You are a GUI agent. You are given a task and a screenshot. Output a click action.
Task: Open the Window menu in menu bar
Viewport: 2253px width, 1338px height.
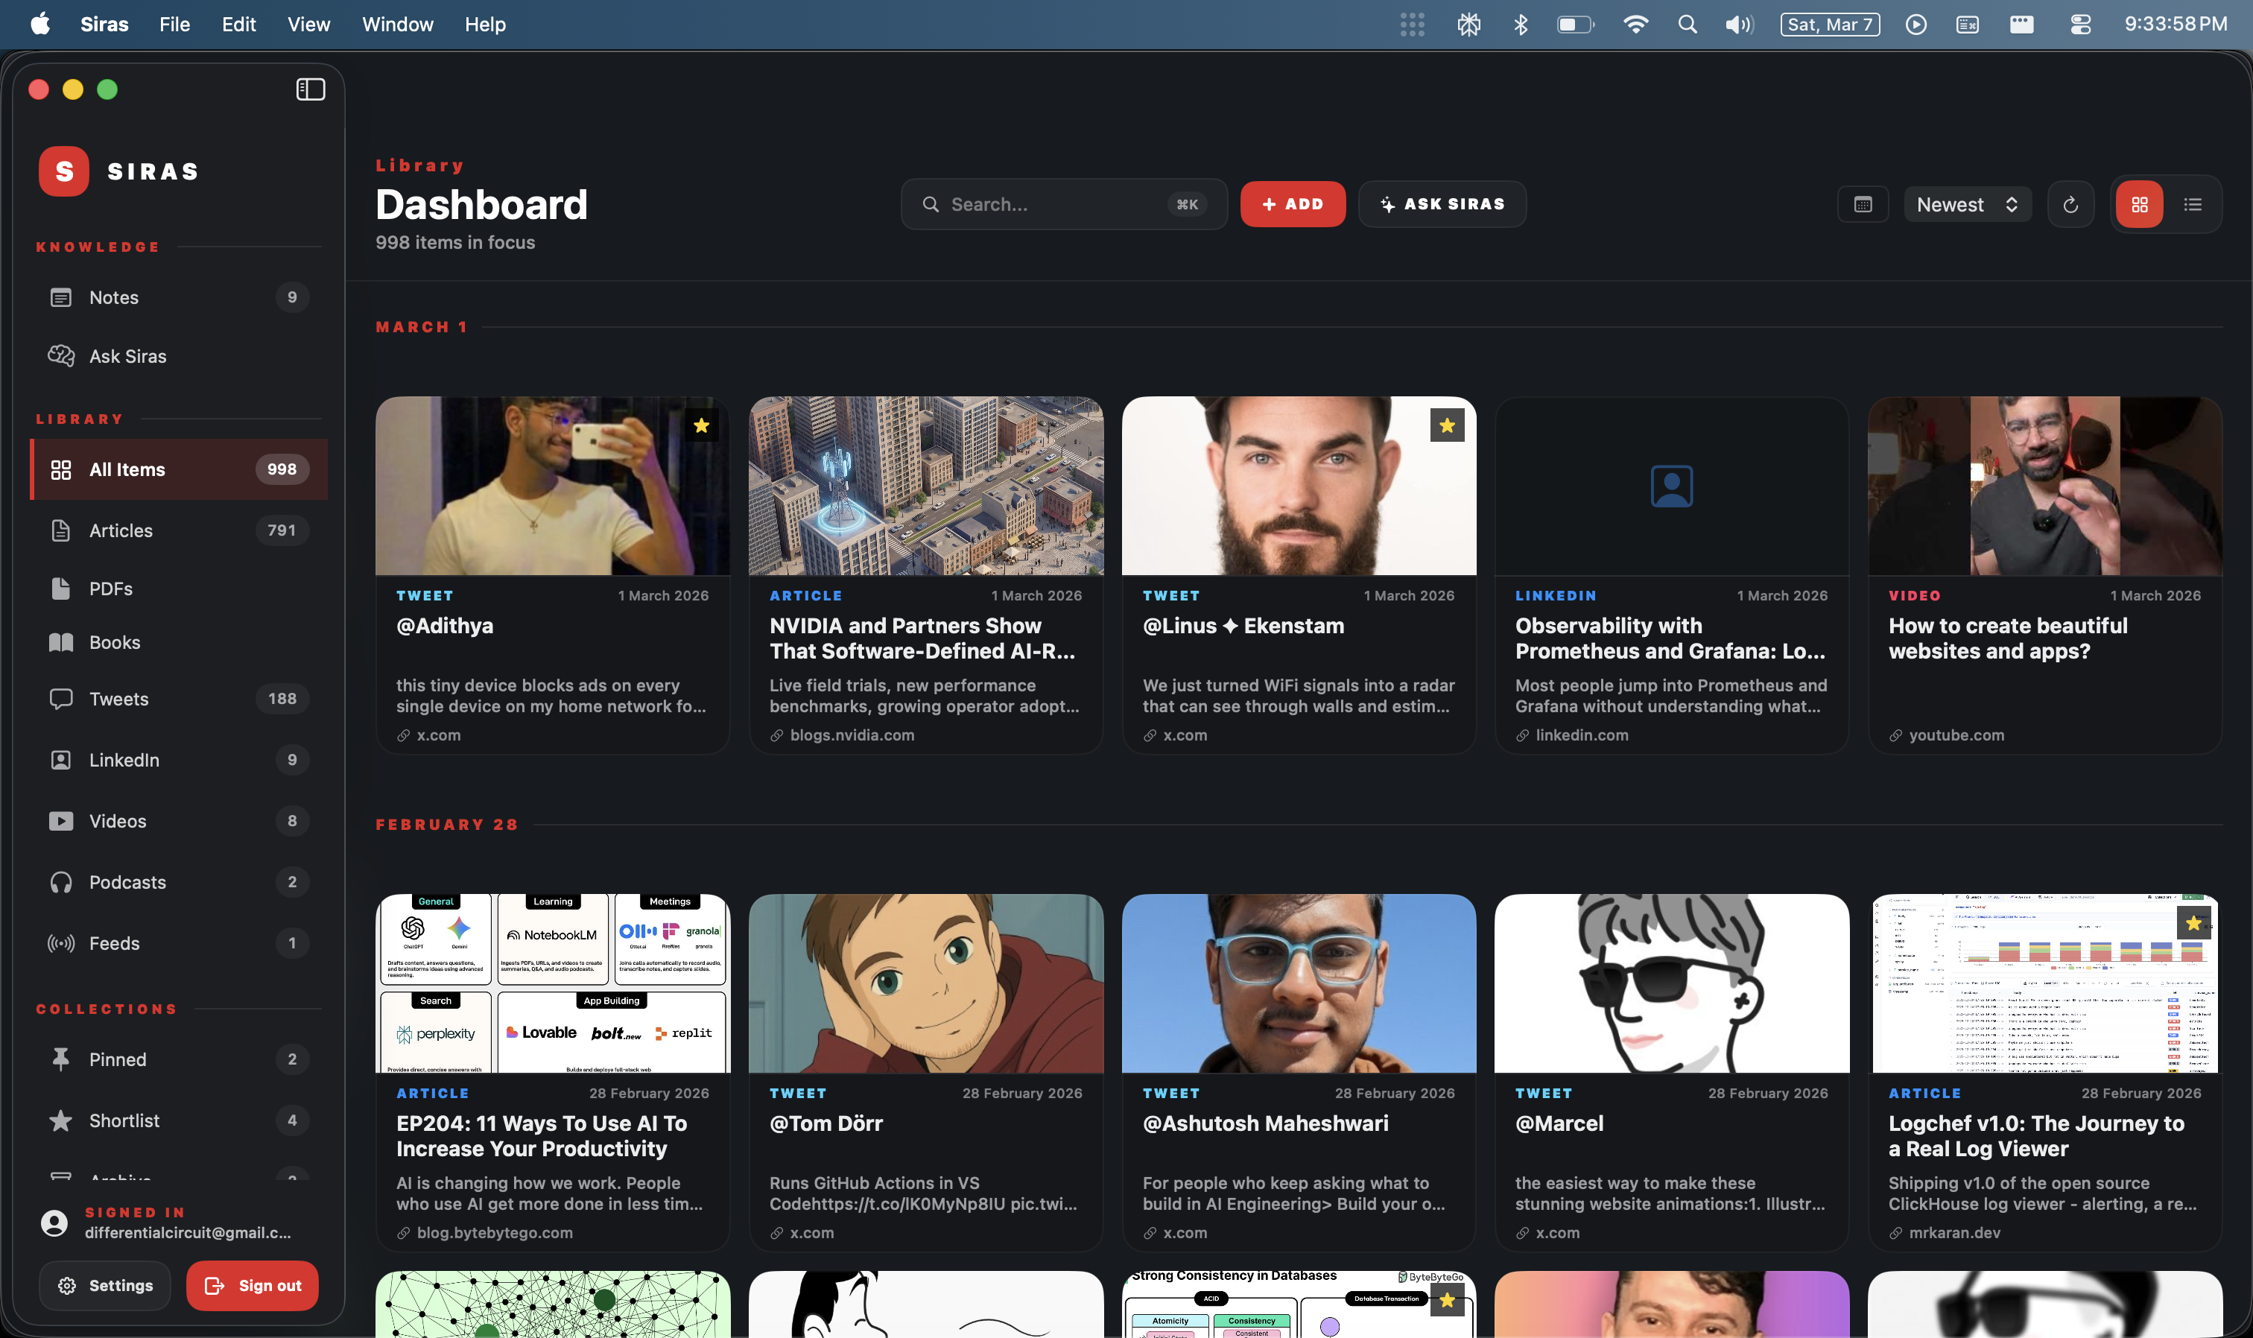(x=396, y=25)
